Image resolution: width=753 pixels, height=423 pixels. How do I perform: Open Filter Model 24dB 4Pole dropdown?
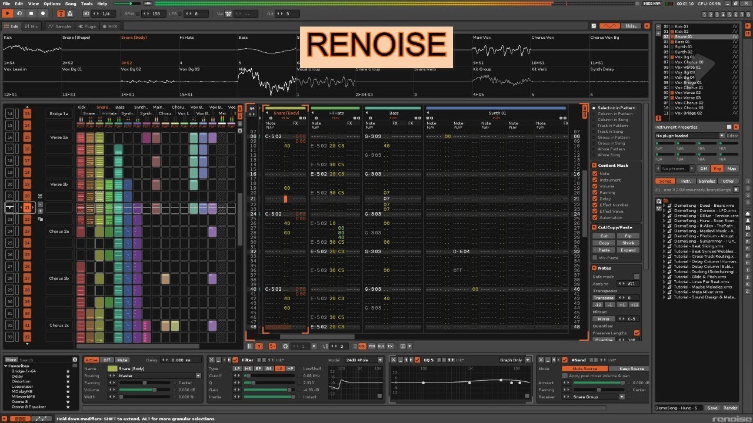point(363,360)
